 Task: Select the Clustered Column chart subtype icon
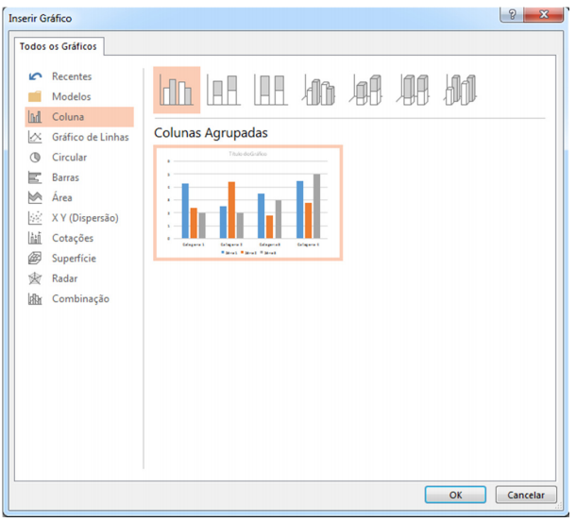point(177,90)
